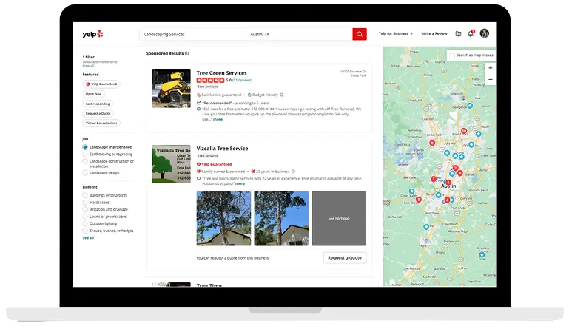Apply the Fast-responding filter chip

pyautogui.click(x=98, y=104)
